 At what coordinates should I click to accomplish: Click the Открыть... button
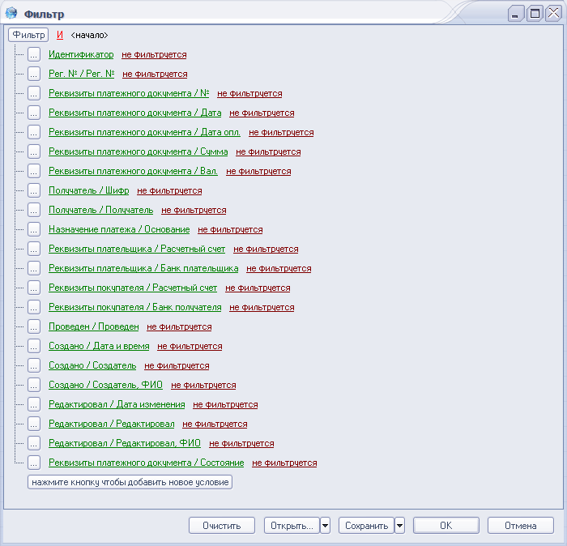[x=292, y=526]
